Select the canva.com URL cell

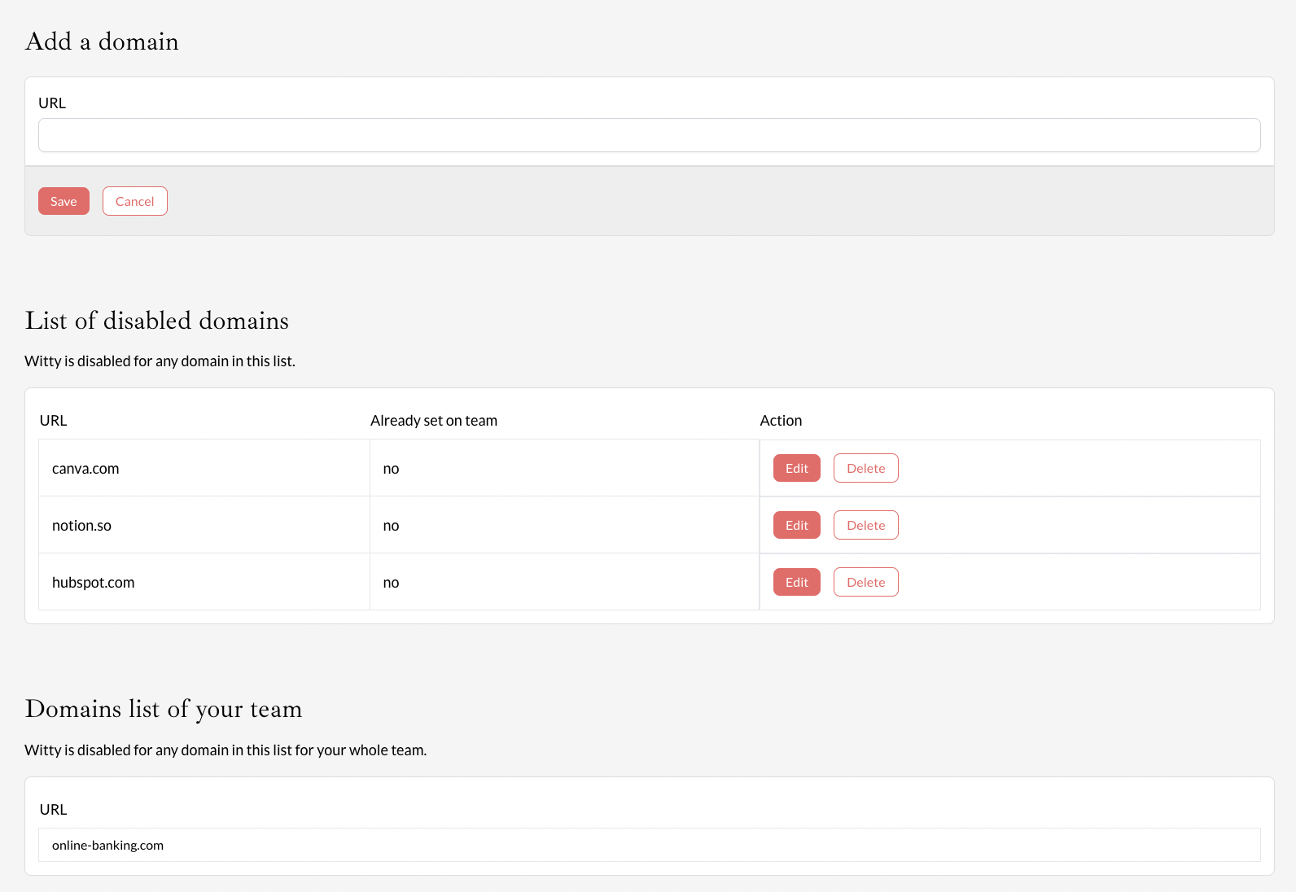click(85, 469)
